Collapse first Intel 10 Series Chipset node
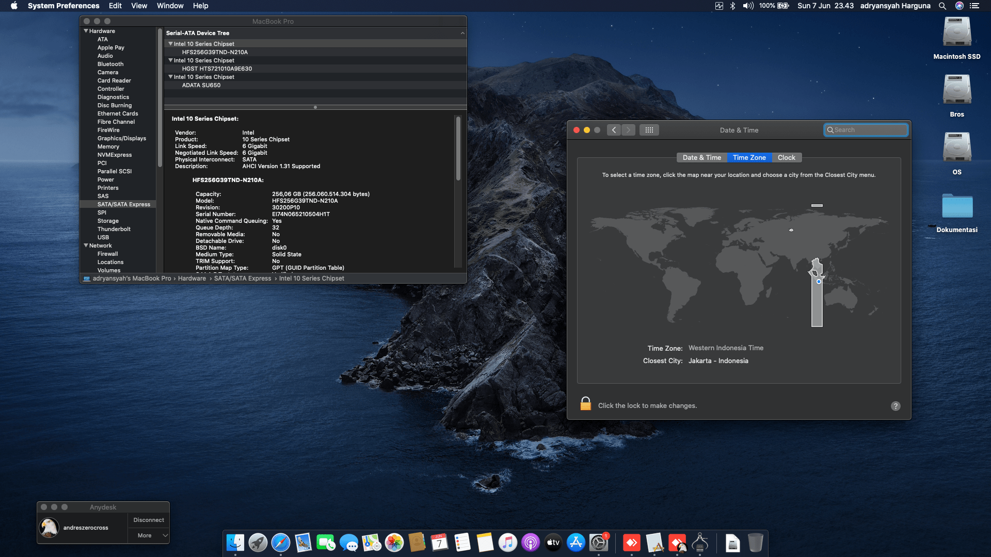Viewport: 991px width, 557px height. tap(170, 44)
